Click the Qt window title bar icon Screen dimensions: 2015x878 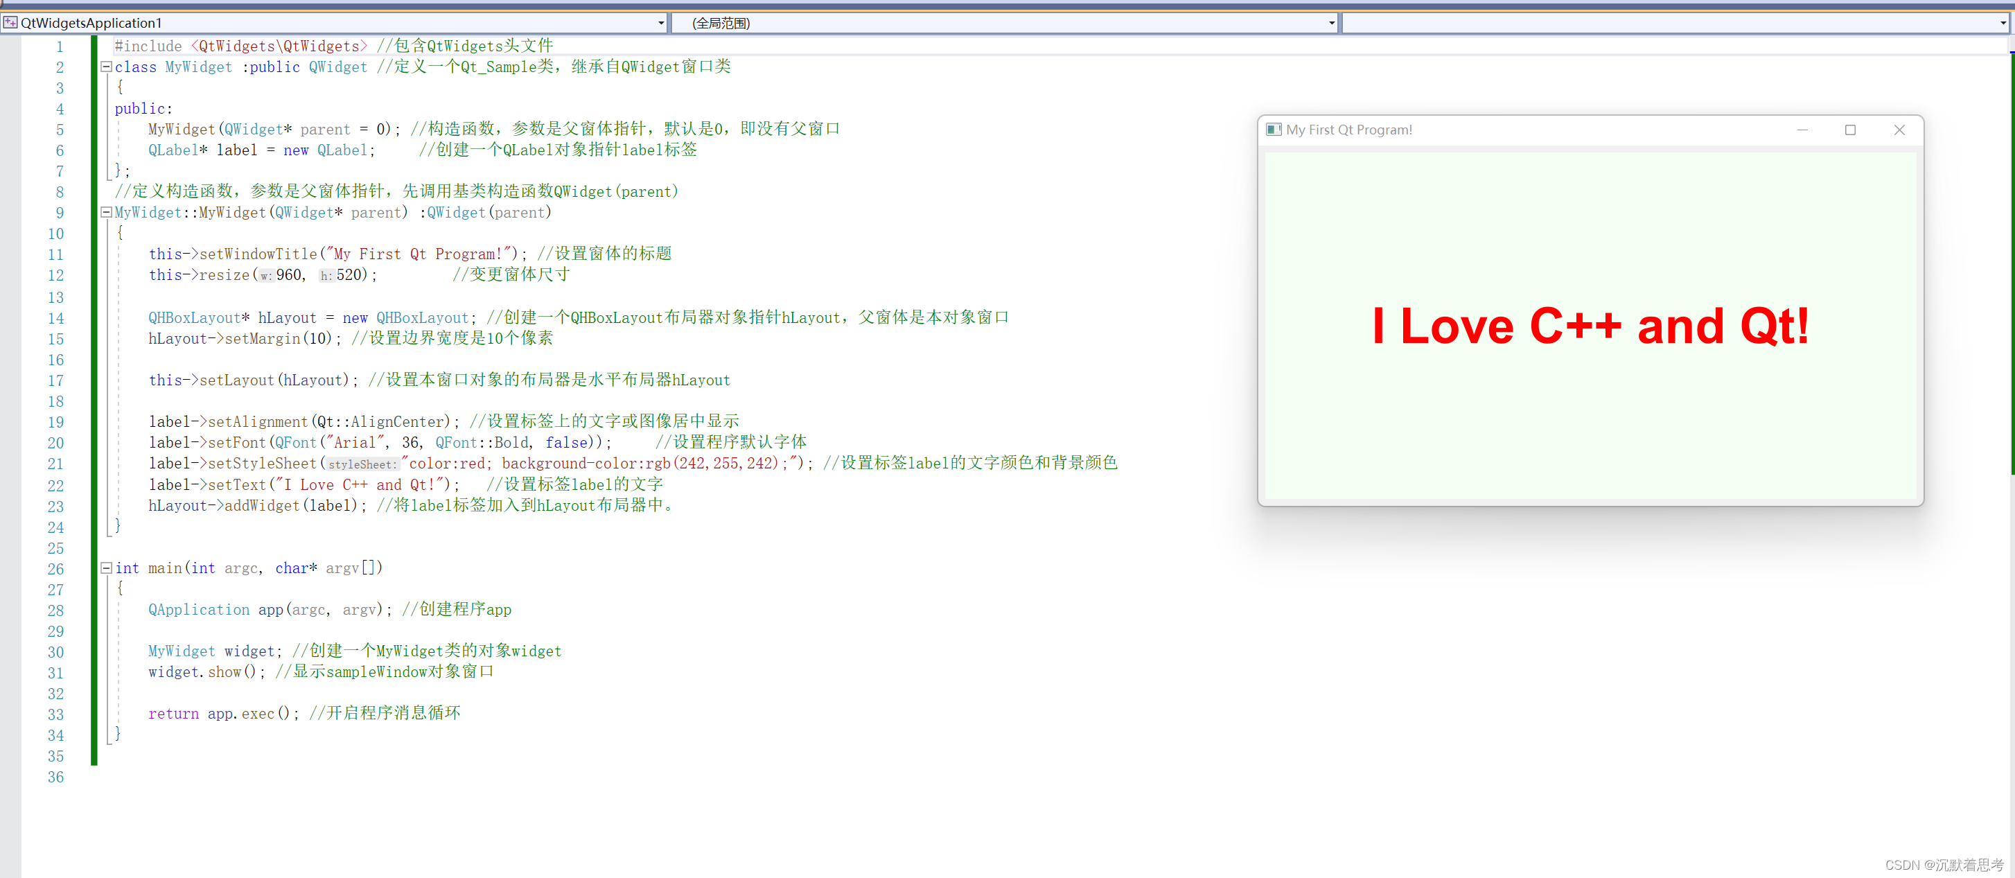tap(1274, 130)
